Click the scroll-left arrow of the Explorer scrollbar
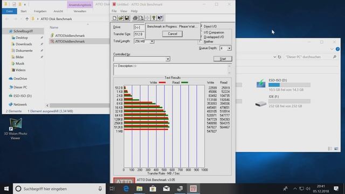345x194 pixels. (47, 106)
